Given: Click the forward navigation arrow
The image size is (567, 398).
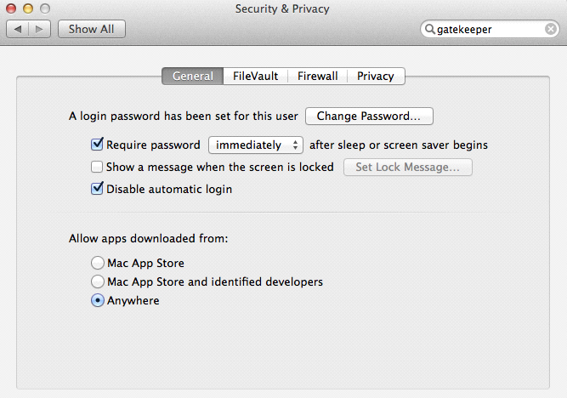Looking at the screenshot, I should [x=40, y=29].
